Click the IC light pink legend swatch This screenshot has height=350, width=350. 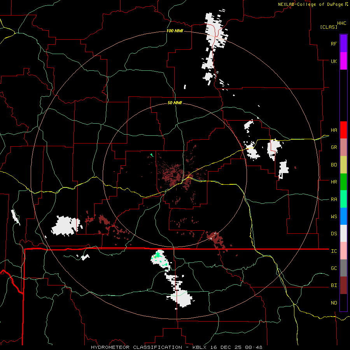(x=343, y=251)
